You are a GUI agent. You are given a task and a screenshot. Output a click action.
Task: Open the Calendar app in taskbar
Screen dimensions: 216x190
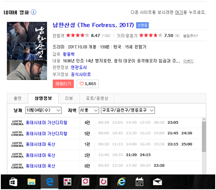pos(139,182)
